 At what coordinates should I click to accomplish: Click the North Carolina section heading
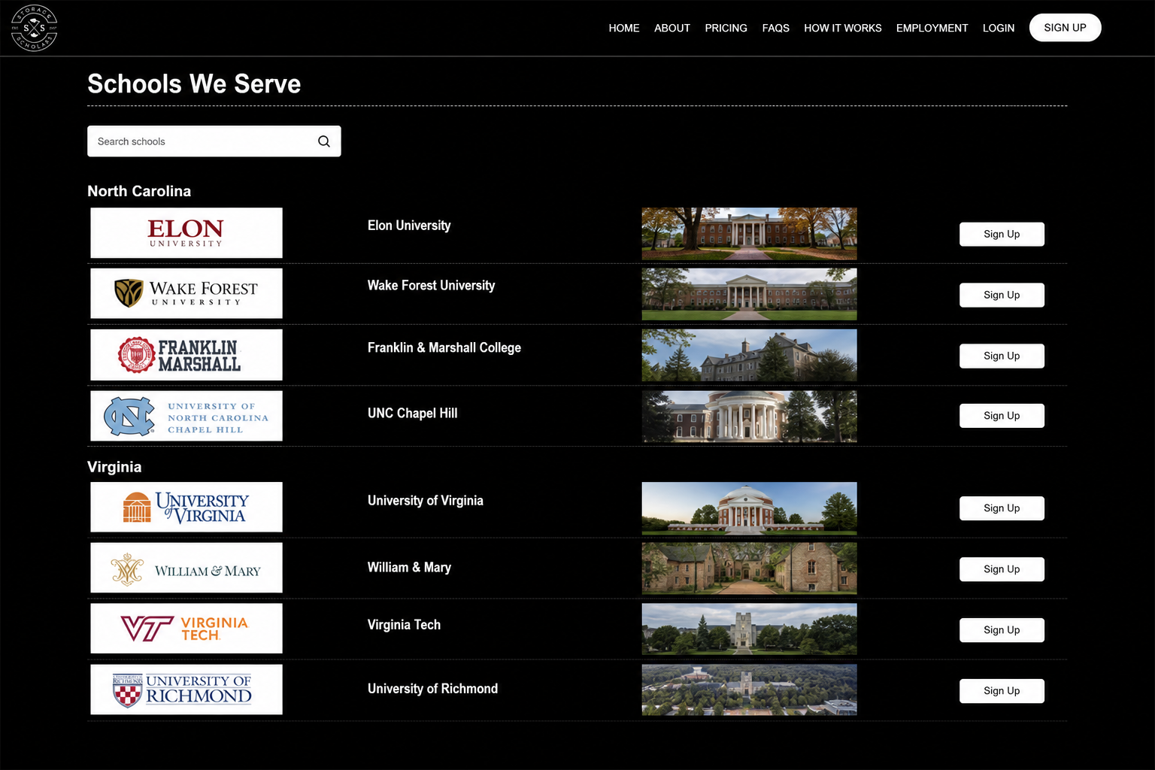(139, 191)
